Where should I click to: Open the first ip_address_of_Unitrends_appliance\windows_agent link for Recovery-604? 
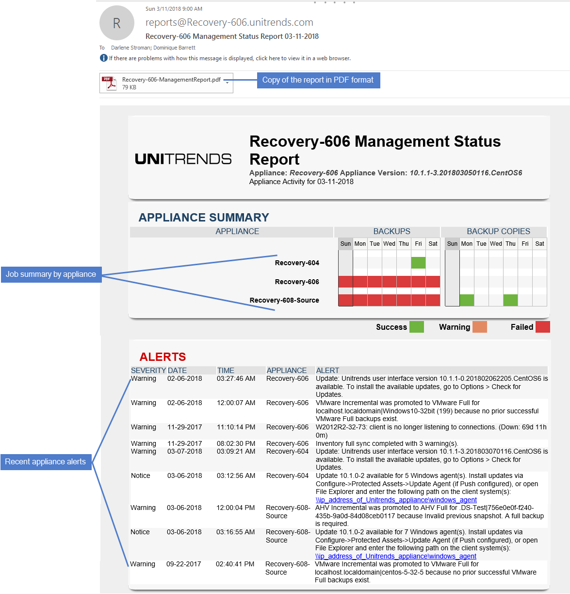[x=396, y=500]
